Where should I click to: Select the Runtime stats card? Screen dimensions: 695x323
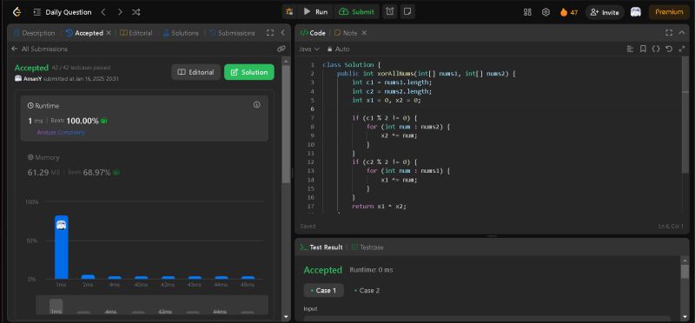click(144, 118)
